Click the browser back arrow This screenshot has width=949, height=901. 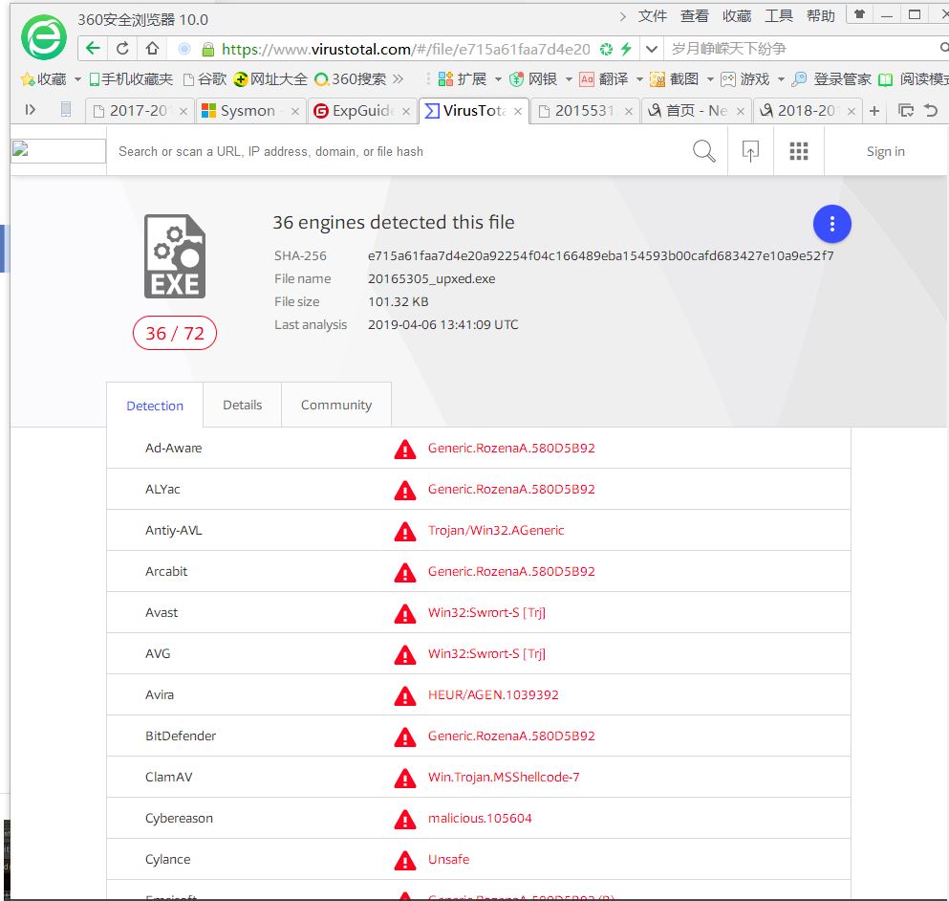(x=93, y=49)
